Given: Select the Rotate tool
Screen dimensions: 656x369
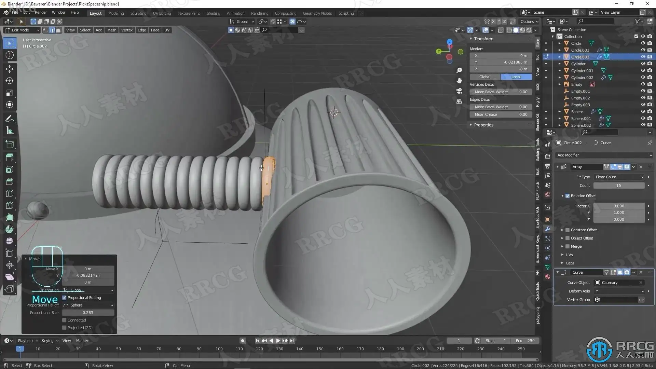Looking at the screenshot, I should (10, 81).
